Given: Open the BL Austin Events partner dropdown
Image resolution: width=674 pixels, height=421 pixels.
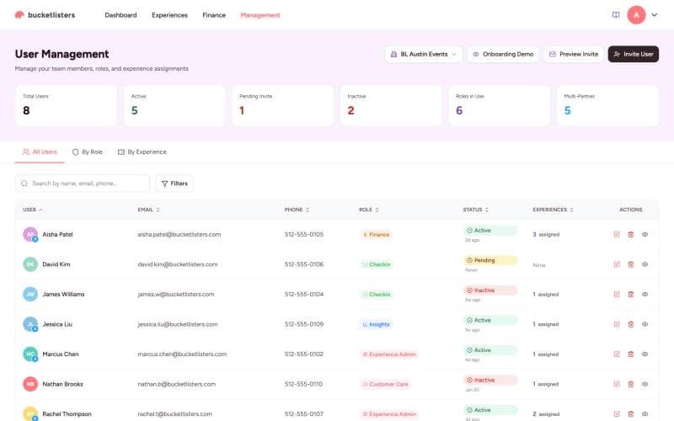Looking at the screenshot, I should click(x=424, y=54).
